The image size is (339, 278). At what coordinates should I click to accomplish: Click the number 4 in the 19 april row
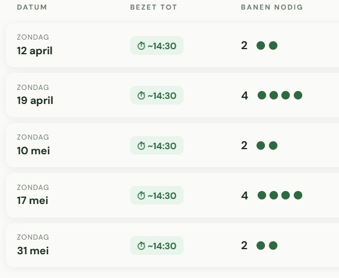[245, 95]
